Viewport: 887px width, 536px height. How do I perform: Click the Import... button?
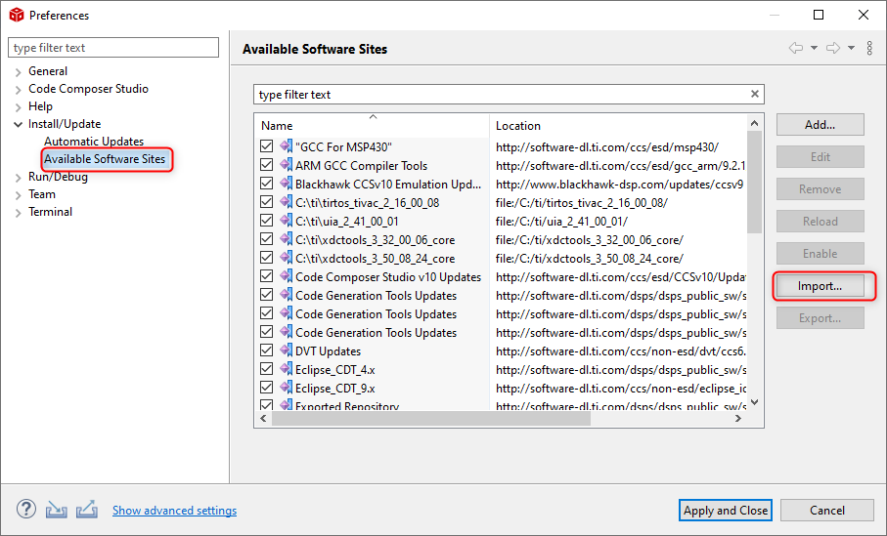coord(820,286)
